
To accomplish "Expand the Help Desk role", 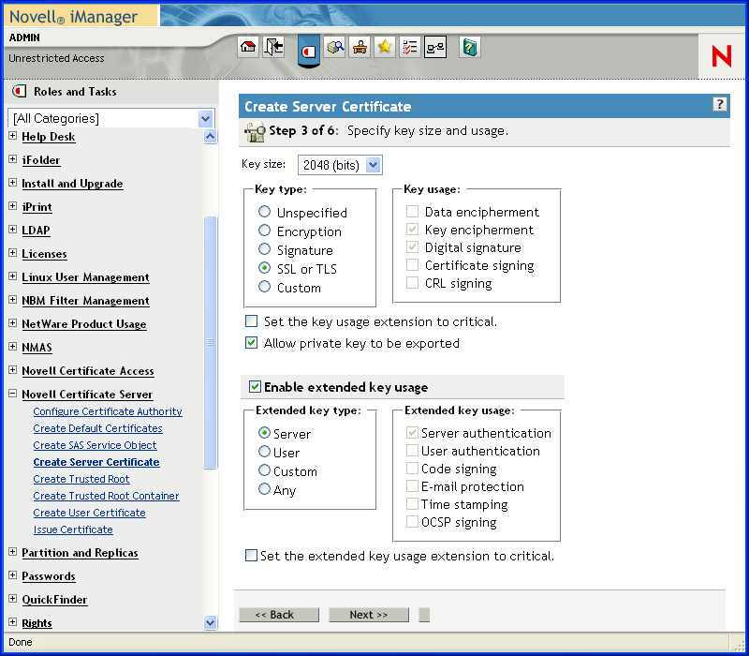I will point(13,136).
